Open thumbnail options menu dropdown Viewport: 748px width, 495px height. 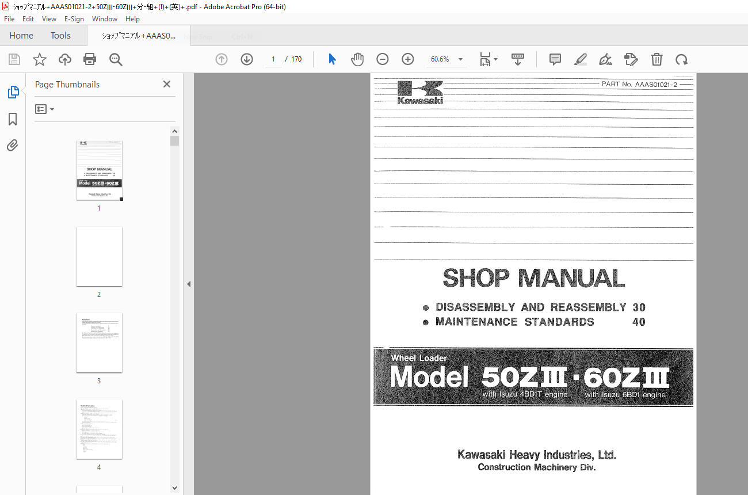click(45, 109)
